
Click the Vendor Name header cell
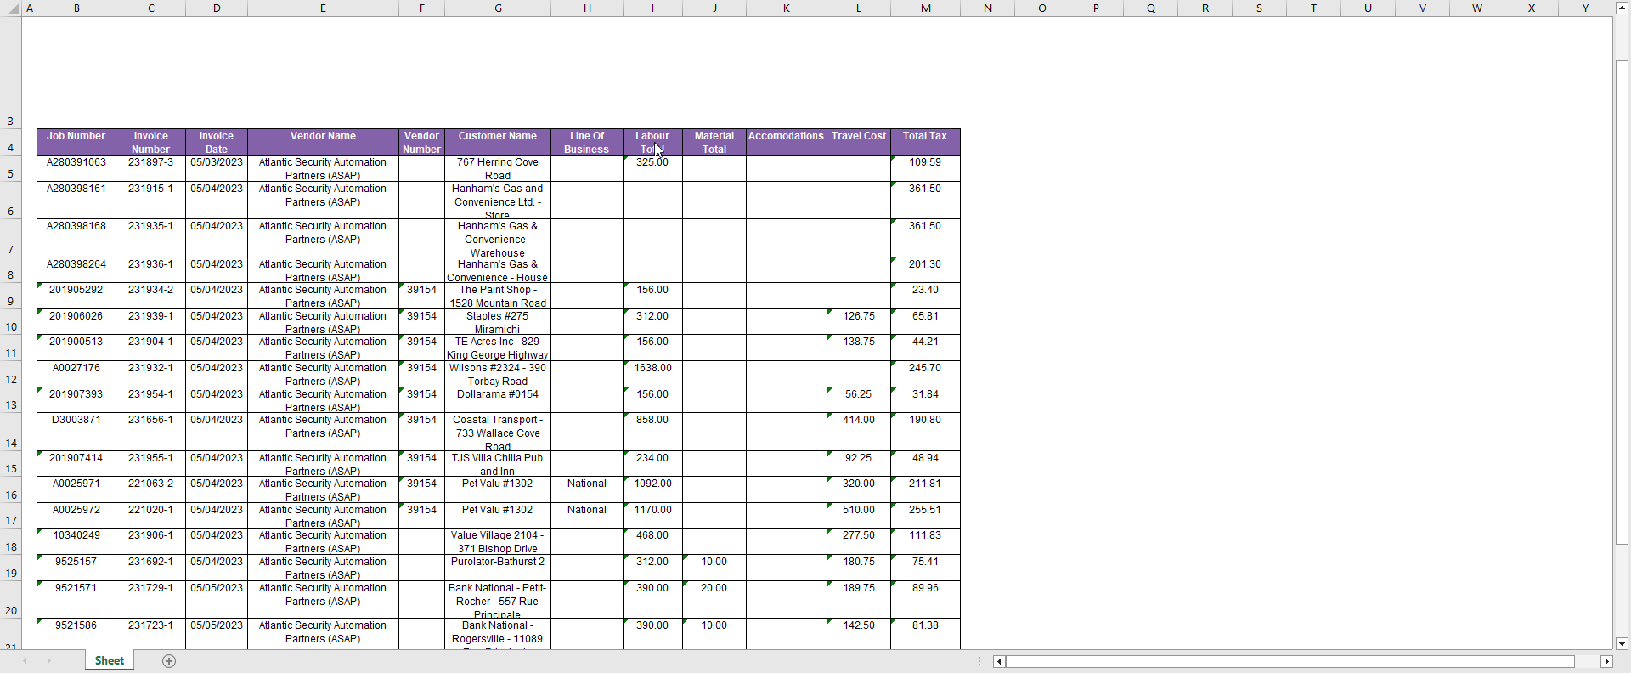coord(323,142)
